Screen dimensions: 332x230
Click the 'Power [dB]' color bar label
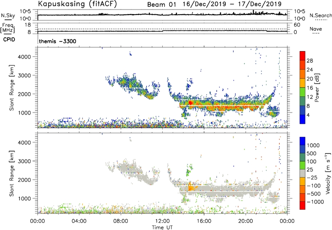[317, 88]
